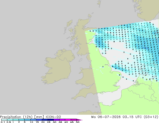Click the '0.1' legend scale label
The height and width of the screenshot is (123, 159).
(x=3, y=122)
